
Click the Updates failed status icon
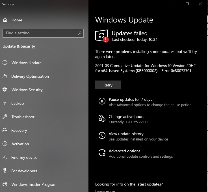click(x=102, y=36)
